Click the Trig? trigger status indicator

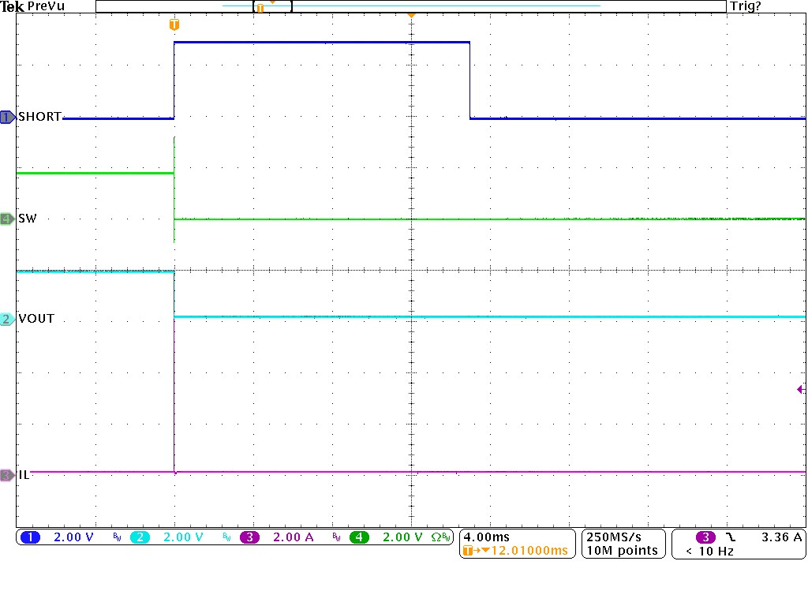click(x=747, y=6)
